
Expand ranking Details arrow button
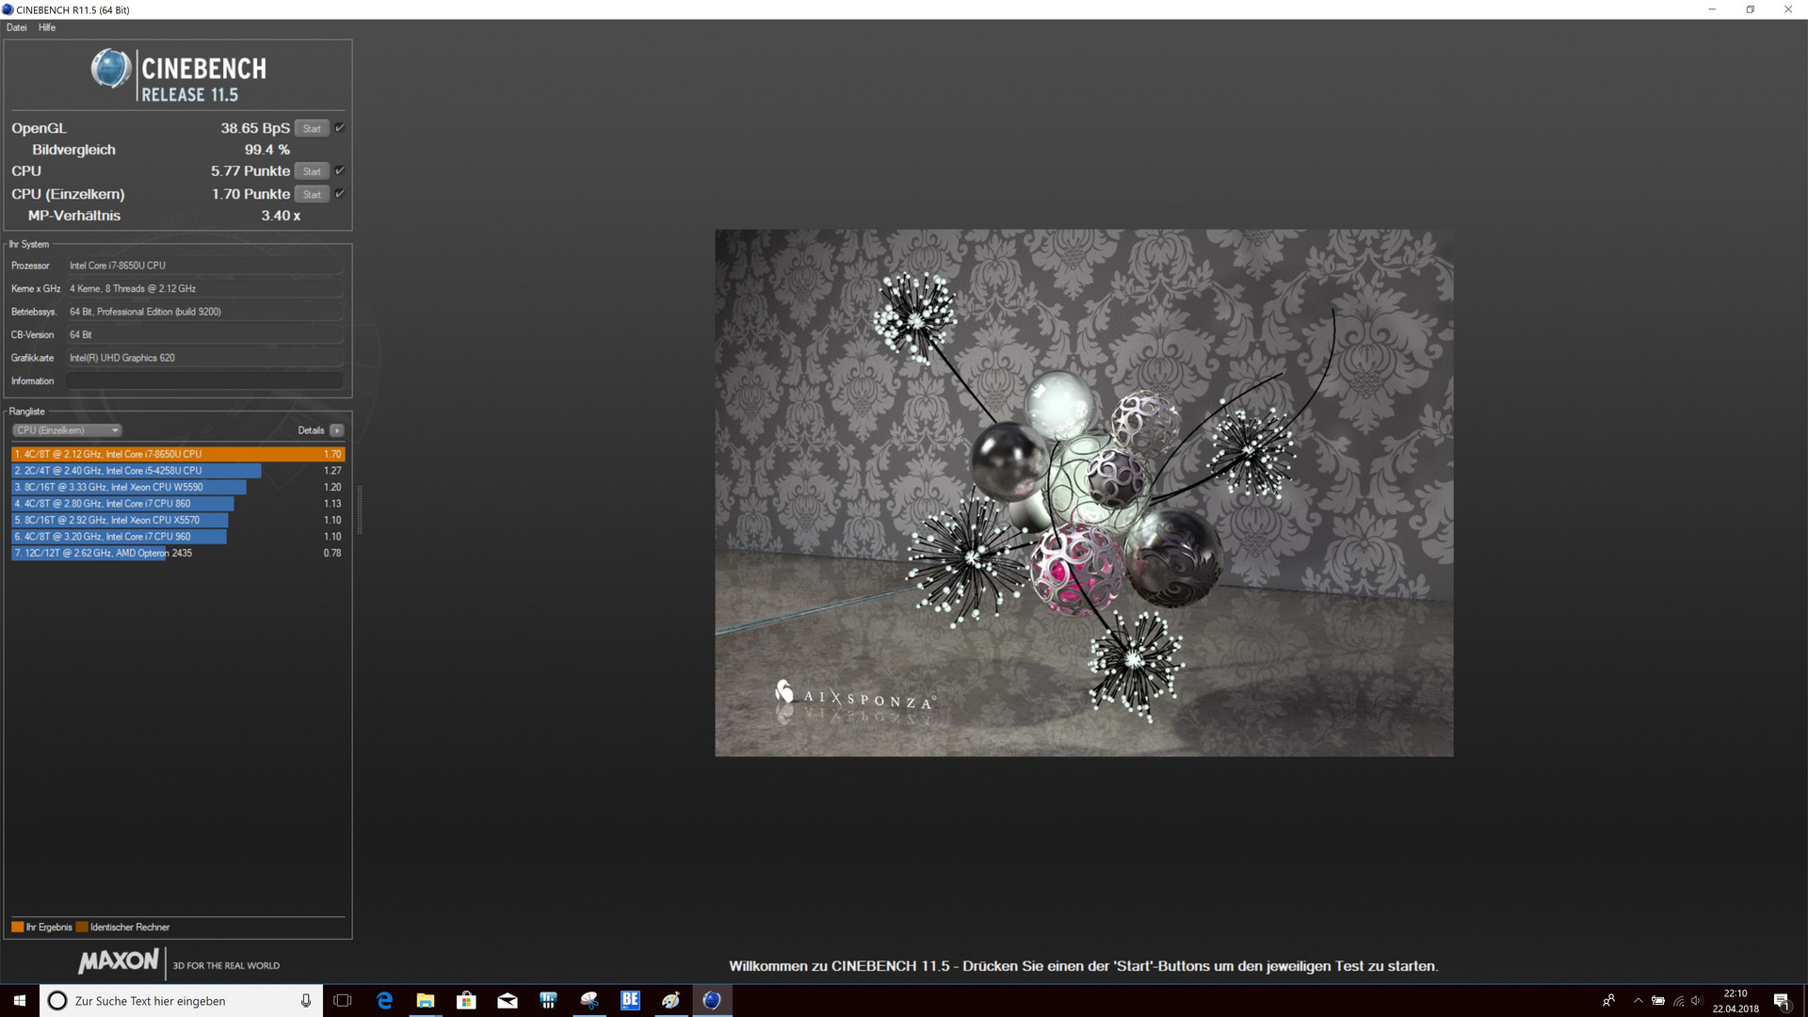(336, 430)
